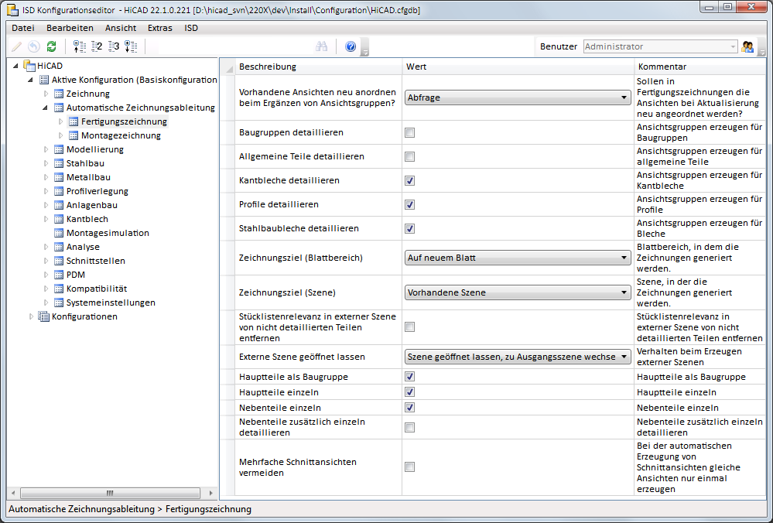
Task: Click the user management icon beside Administrator
Action: tap(747, 46)
